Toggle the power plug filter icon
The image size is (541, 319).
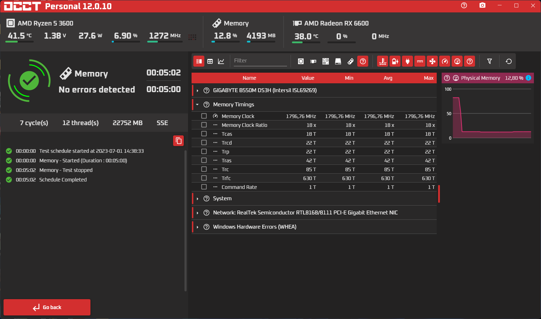coord(408,61)
